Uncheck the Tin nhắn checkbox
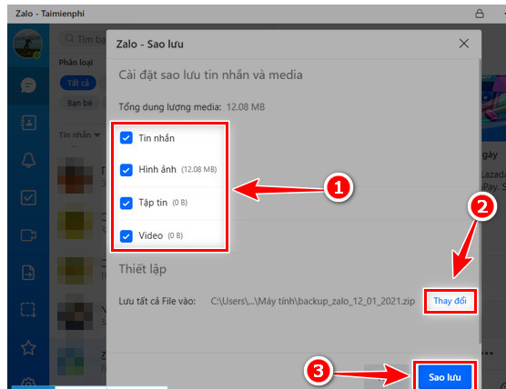The image size is (506, 389). coord(126,138)
